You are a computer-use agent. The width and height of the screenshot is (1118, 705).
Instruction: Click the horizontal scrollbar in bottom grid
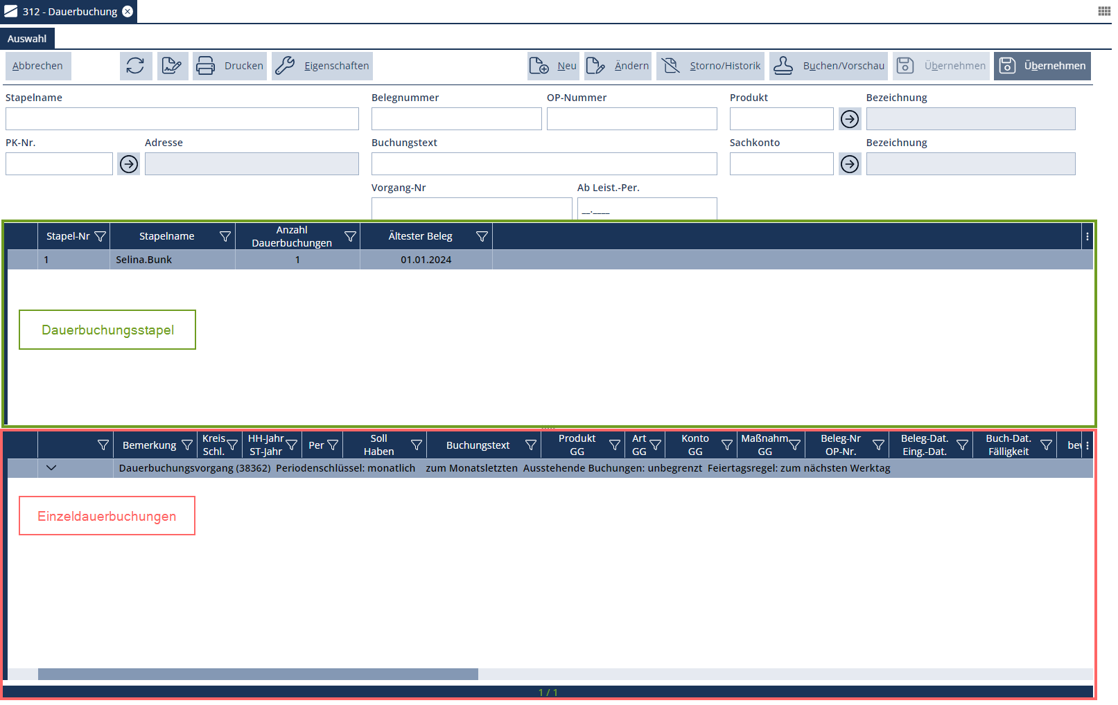(258, 675)
